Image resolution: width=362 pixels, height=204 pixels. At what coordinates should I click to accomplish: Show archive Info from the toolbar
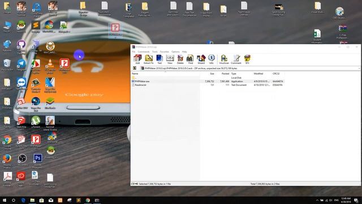pos(211,59)
